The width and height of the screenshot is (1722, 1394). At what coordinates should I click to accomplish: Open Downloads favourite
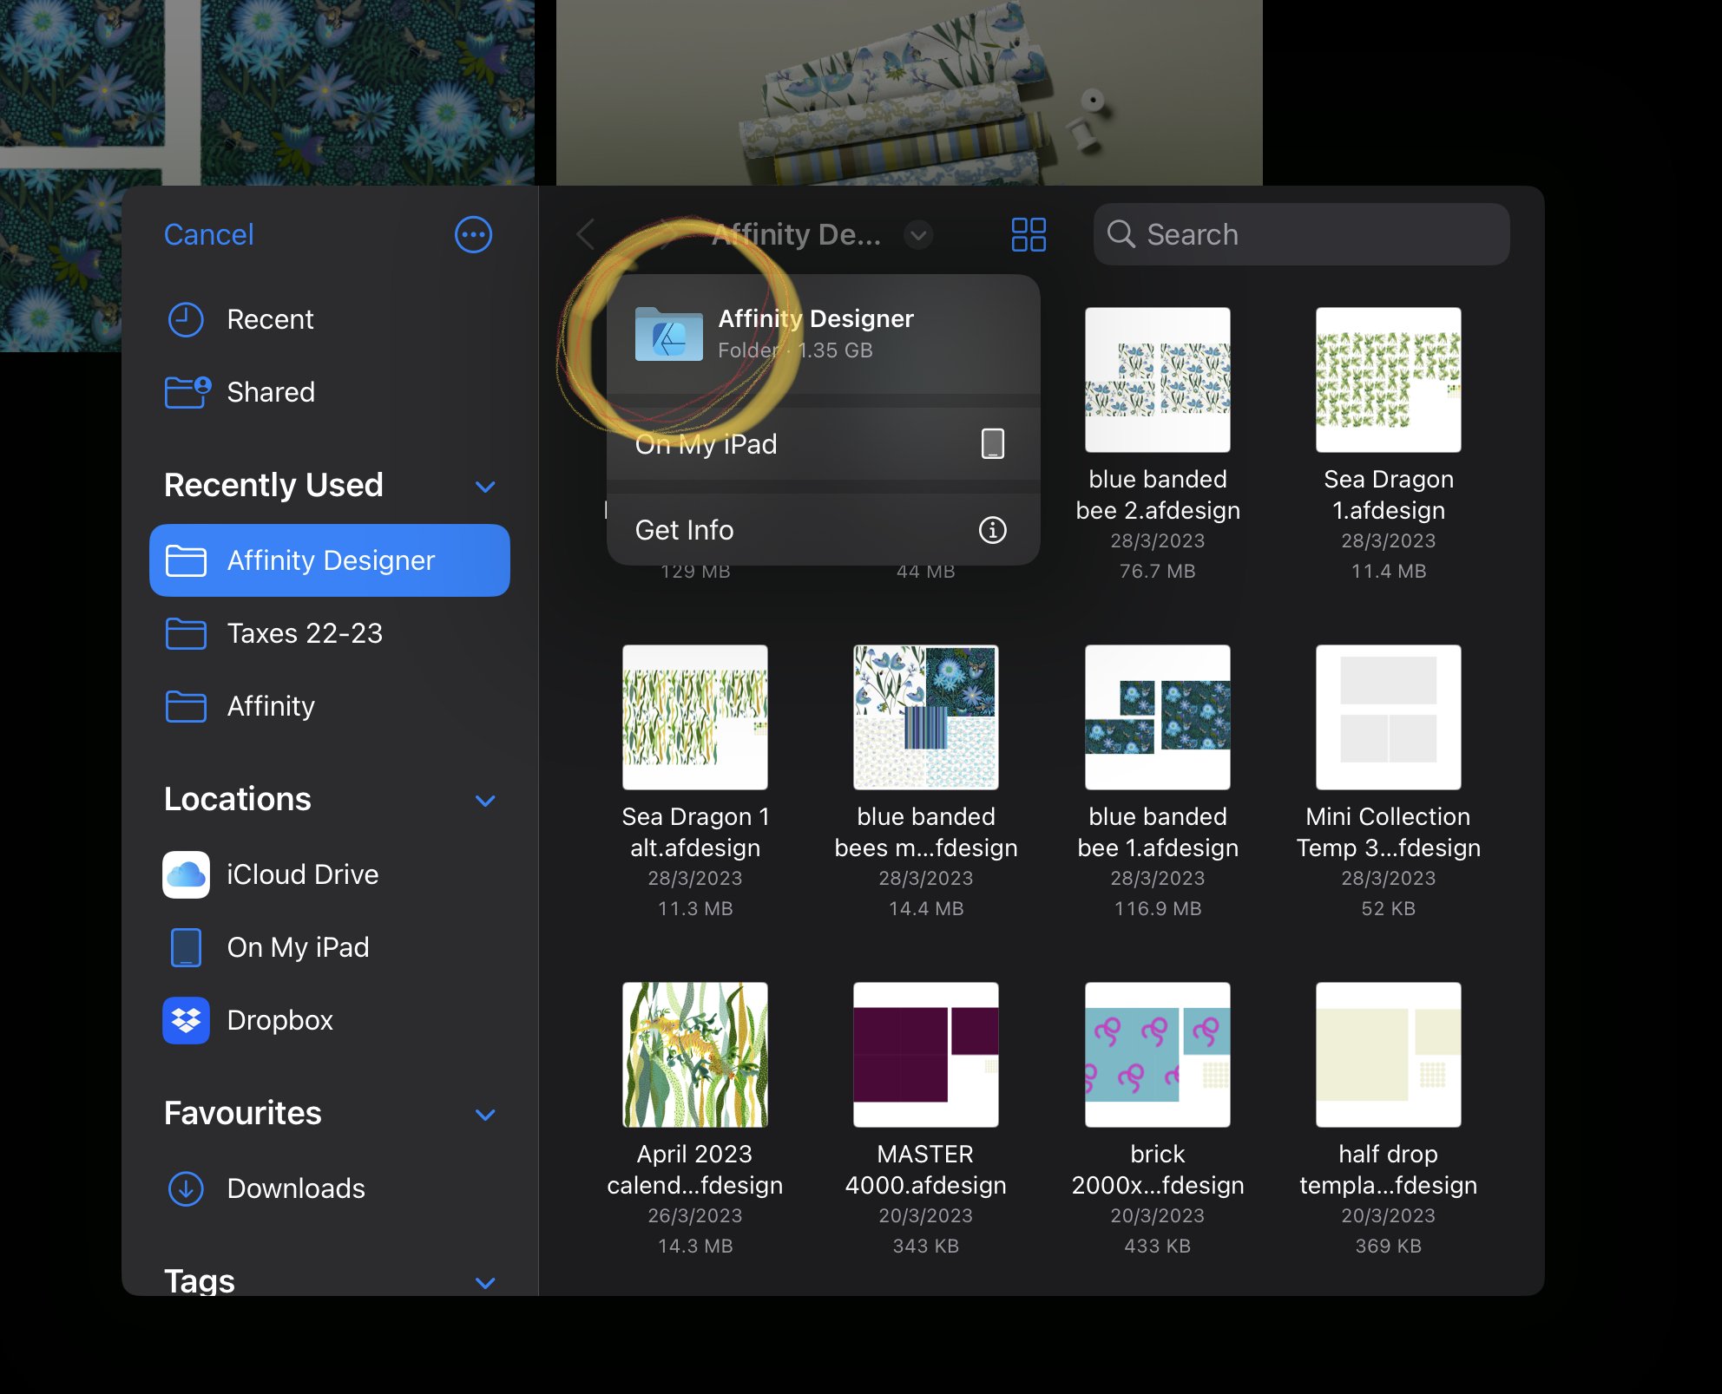329,1188
